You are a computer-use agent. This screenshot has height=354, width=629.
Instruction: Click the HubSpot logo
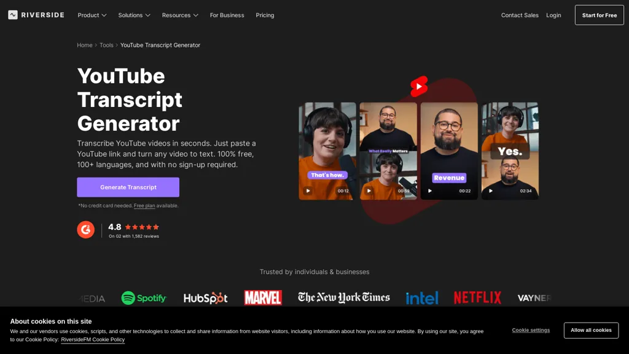[x=205, y=297]
